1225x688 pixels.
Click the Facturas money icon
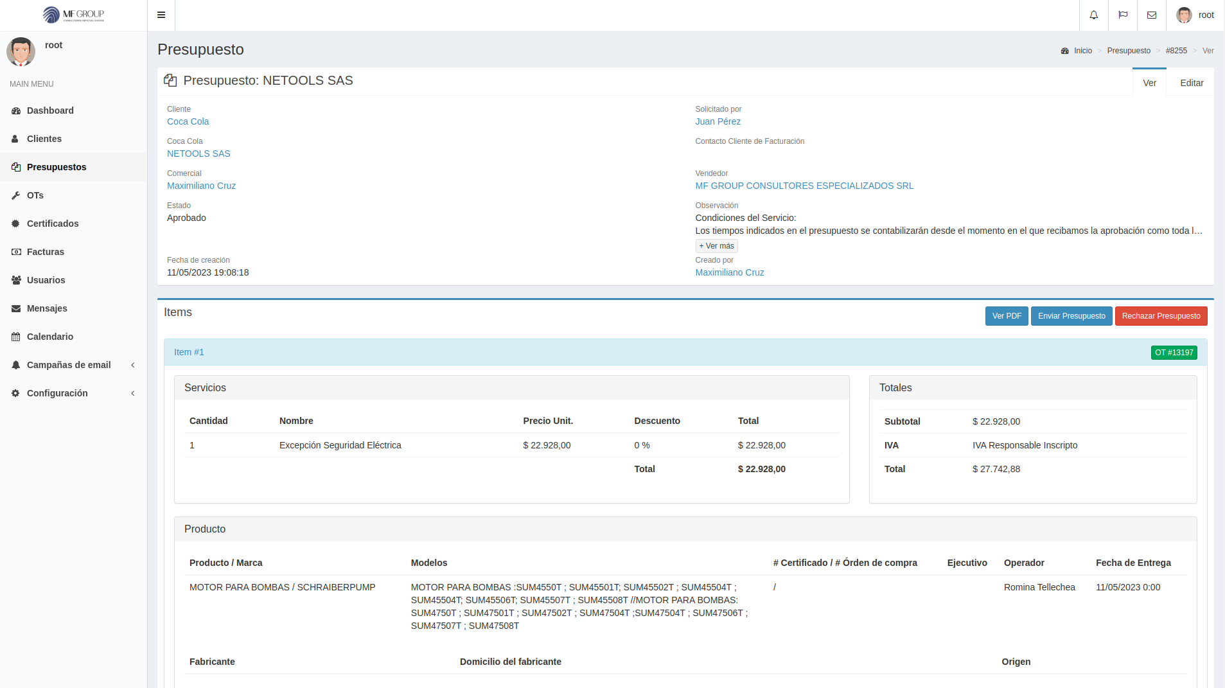[16, 252]
